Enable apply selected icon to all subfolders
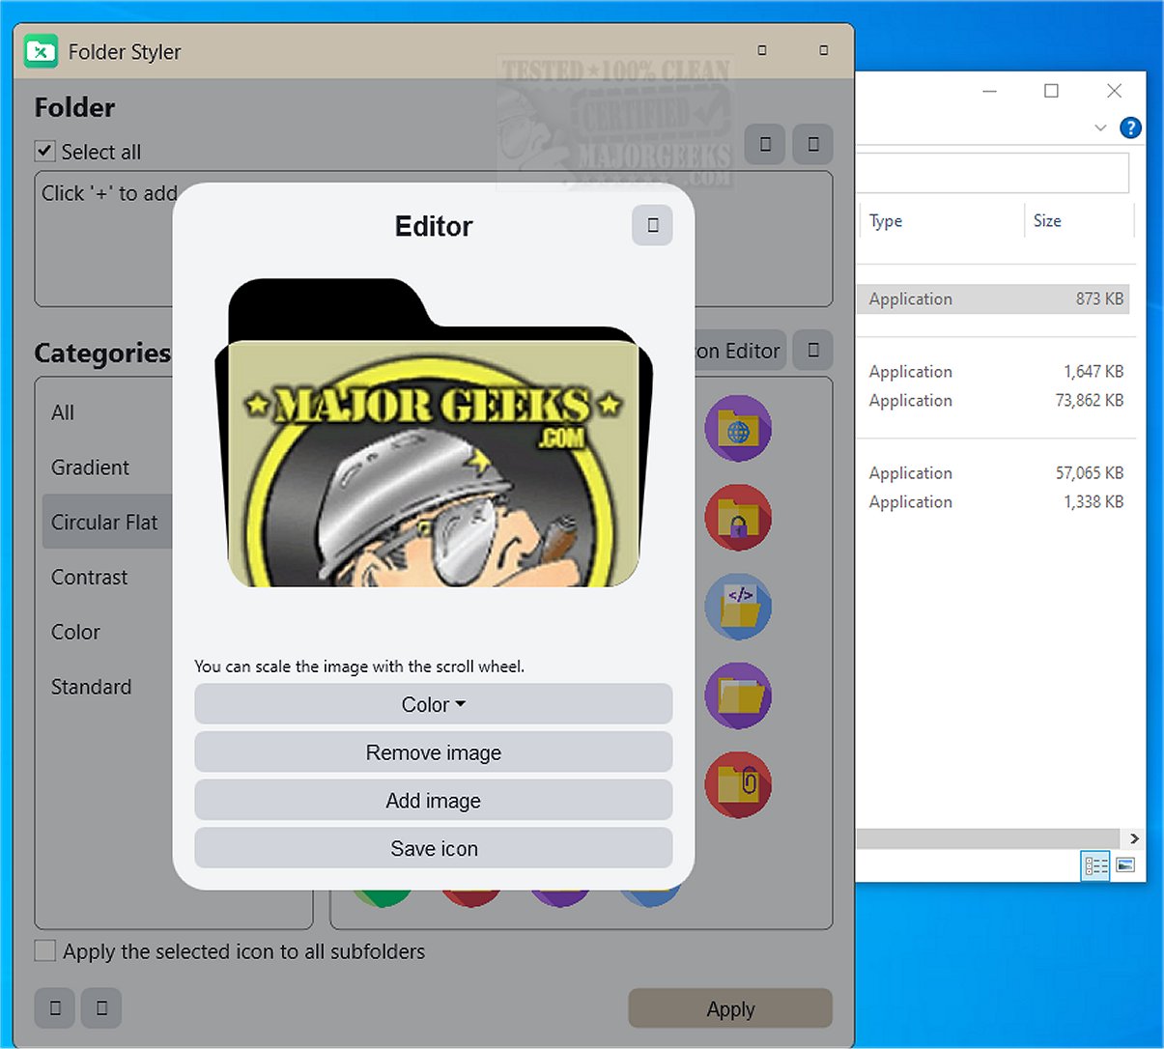The width and height of the screenshot is (1164, 1049). click(44, 950)
